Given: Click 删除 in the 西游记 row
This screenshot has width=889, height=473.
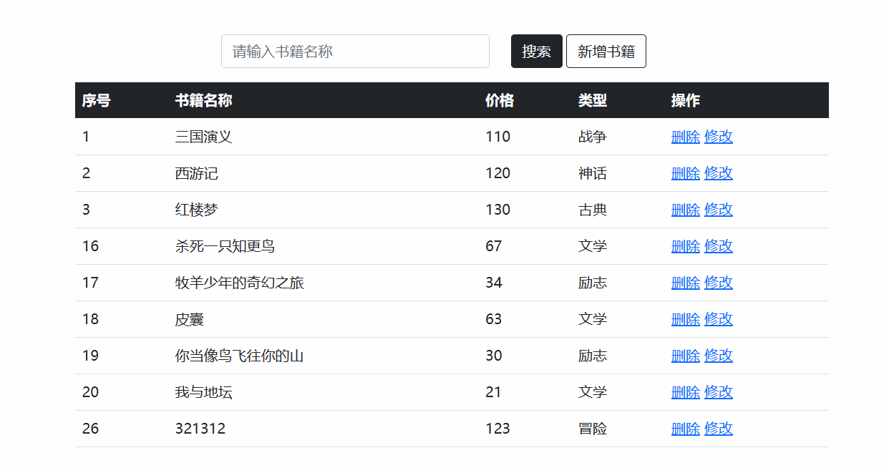Looking at the screenshot, I should tap(686, 173).
